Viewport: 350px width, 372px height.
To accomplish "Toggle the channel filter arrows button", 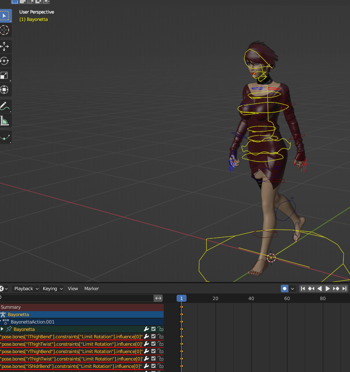I will point(158,298).
